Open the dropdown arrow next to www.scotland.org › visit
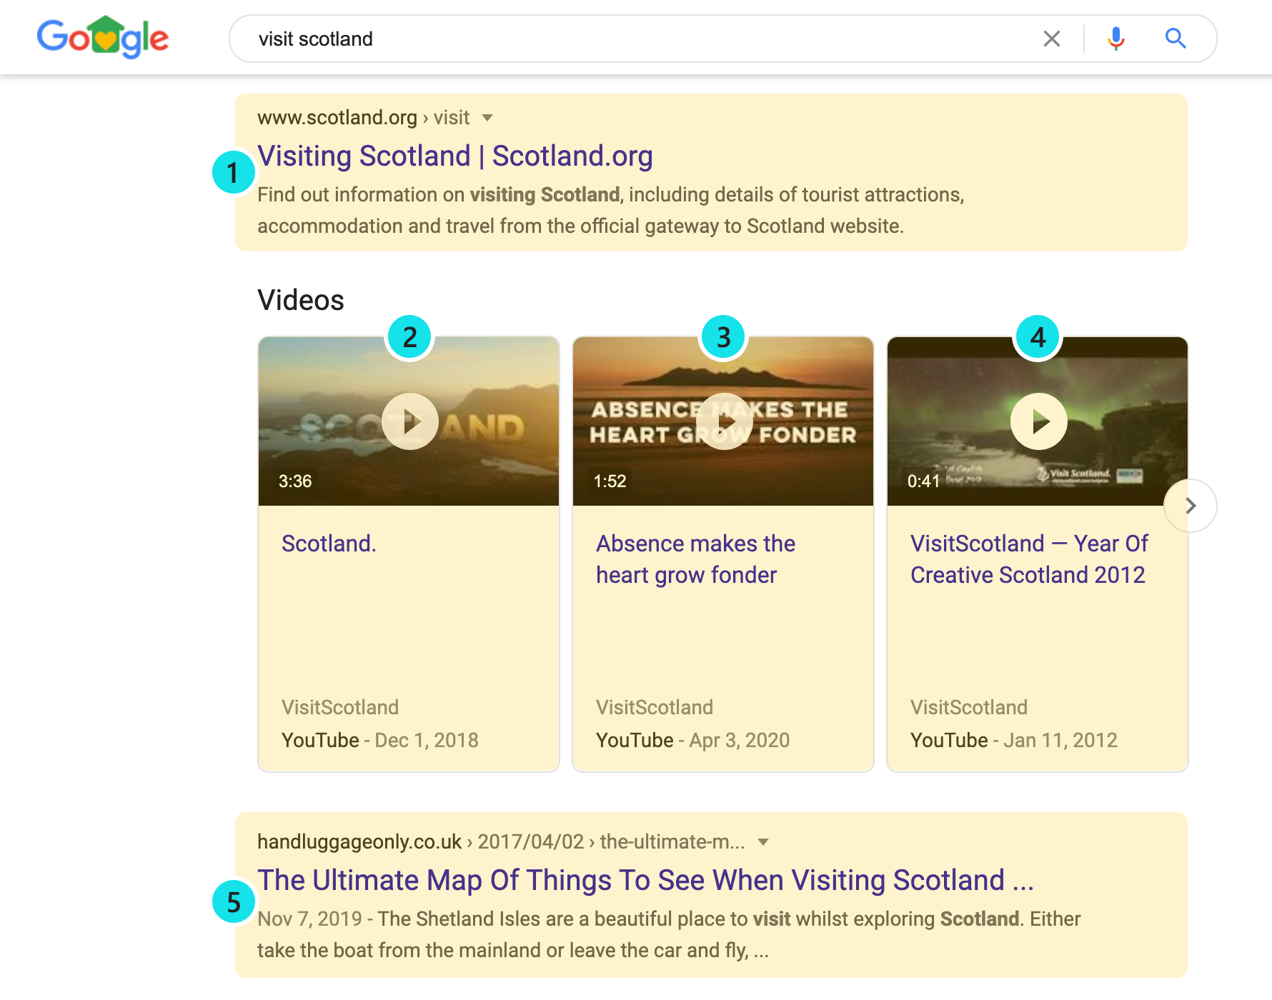 point(487,118)
